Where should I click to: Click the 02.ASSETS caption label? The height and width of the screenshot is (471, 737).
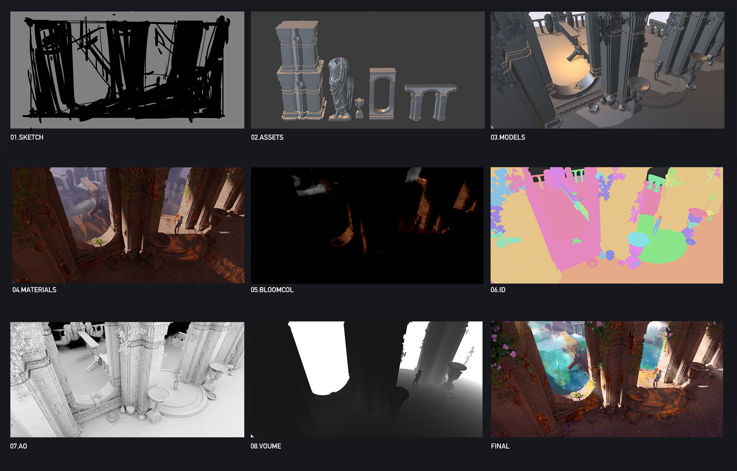(x=267, y=137)
